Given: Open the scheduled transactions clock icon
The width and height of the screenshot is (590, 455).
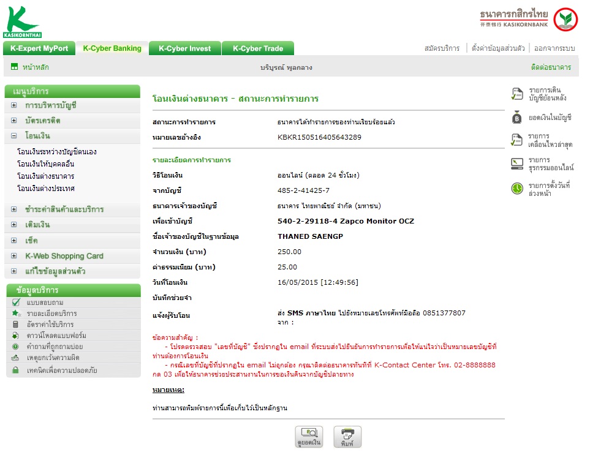Looking at the screenshot, I should point(517,189).
